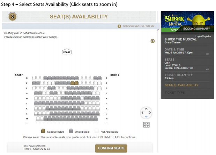Click the STAGE marker icon
Image resolution: width=216 pixels, height=155 pixels.
[67, 51]
